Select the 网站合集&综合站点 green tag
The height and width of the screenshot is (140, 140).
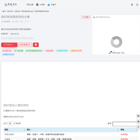34,51
